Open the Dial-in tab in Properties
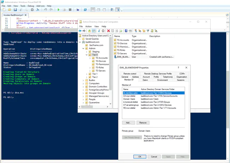The width and height of the screenshot is (230, 163). 145,80
